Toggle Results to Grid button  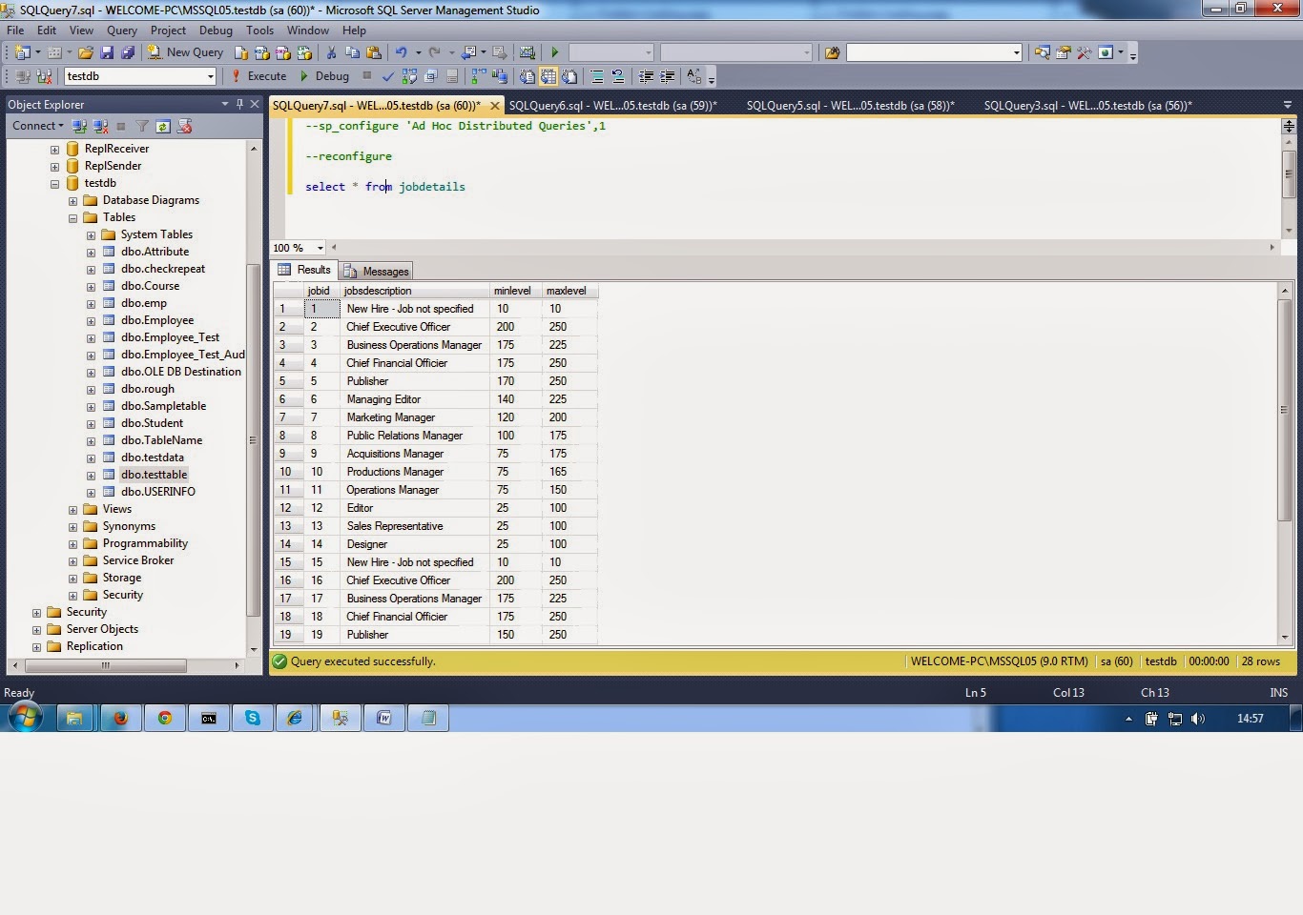(548, 76)
